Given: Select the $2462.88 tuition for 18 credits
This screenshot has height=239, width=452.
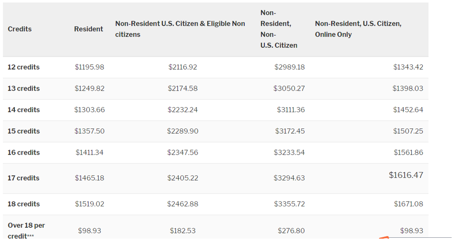Looking at the screenshot, I should click(x=182, y=204).
